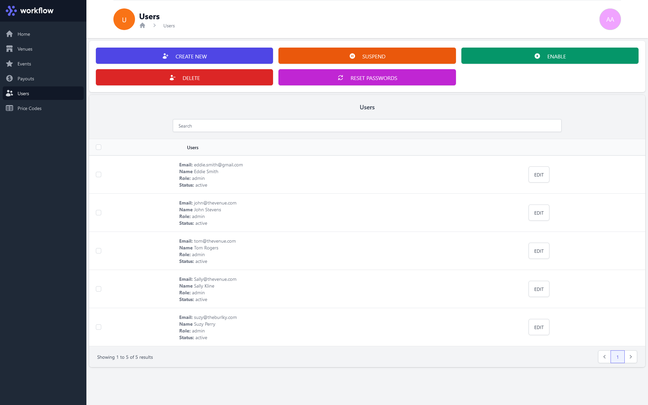Click the Events star icon

9,64
